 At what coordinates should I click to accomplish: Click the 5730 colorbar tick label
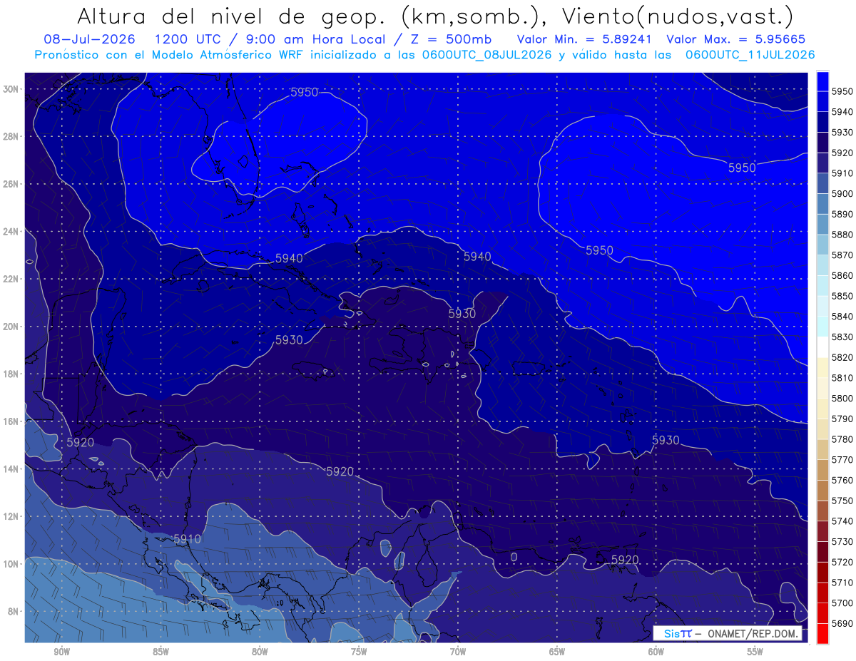842,541
